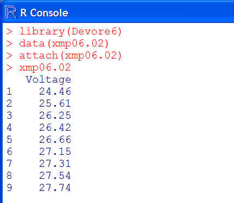Viewport: 234px width, 203px height.
Task: Click row number 9 index label
Action: coord(9,188)
